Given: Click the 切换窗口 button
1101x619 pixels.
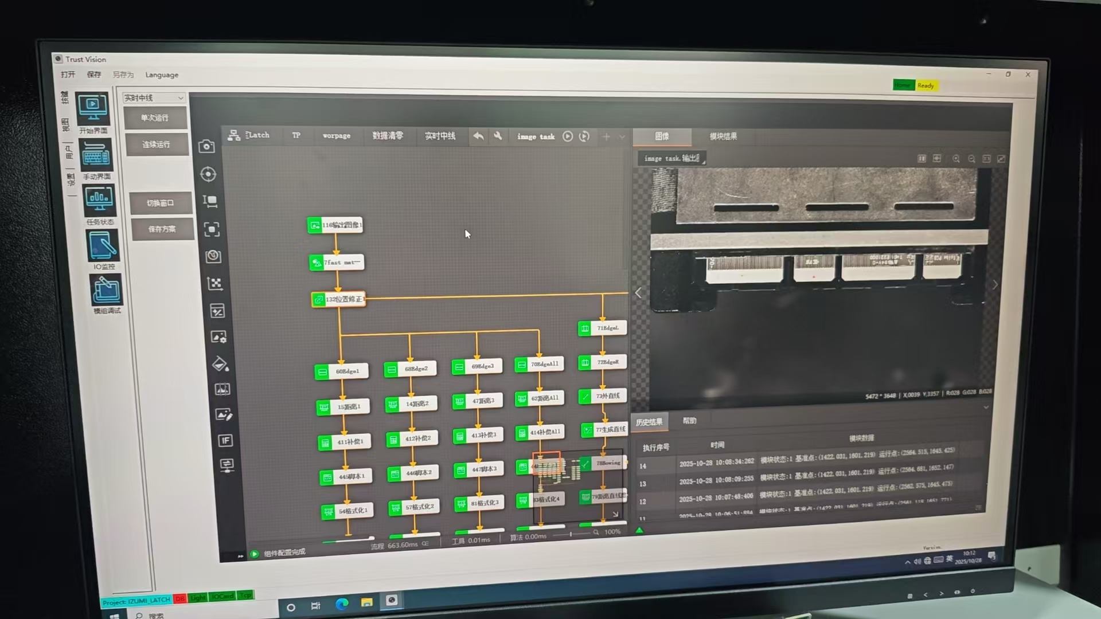Looking at the screenshot, I should 161,203.
